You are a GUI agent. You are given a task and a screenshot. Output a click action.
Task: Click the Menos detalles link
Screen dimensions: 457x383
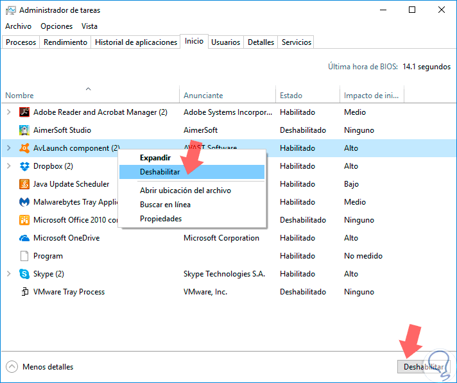point(47,367)
